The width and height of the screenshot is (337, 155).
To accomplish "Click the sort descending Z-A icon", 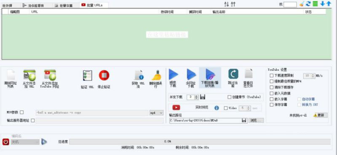I will (x=233, y=4).
